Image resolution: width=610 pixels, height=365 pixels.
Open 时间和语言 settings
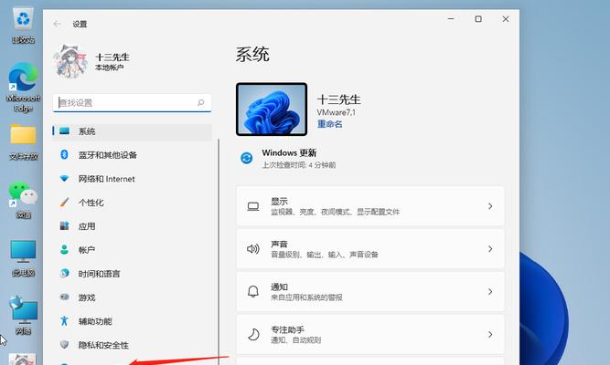(133, 274)
